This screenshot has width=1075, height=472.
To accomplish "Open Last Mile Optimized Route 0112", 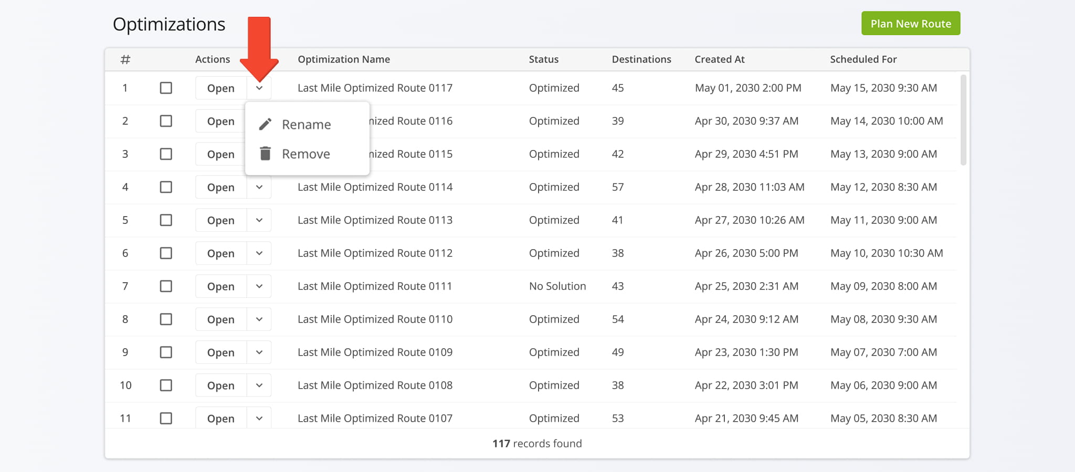I will coord(220,253).
